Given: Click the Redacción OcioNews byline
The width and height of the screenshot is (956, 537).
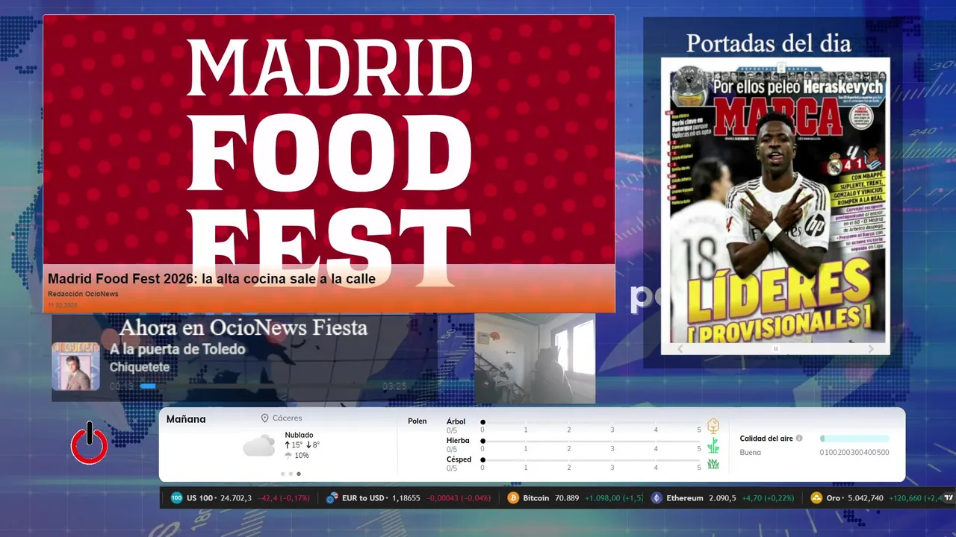Looking at the screenshot, I should tap(83, 294).
